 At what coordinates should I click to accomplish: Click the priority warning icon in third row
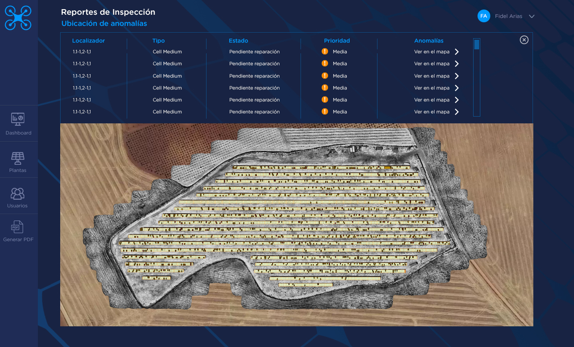(325, 76)
